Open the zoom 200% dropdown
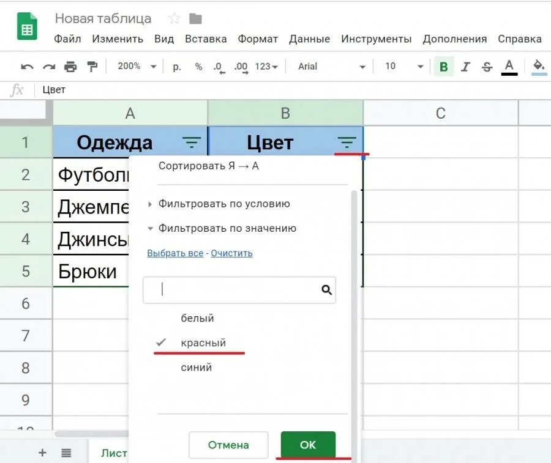The image size is (551, 463). tap(137, 66)
